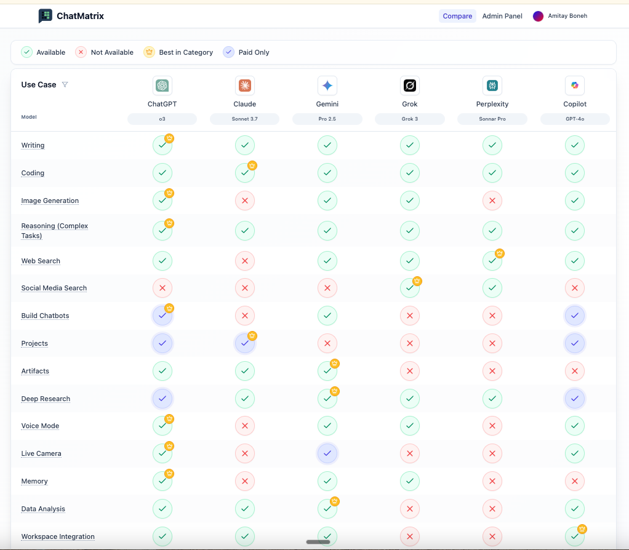Image resolution: width=629 pixels, height=550 pixels.
Task: Click Copilot's Build Chatbots paid-only icon
Action: coord(575,316)
